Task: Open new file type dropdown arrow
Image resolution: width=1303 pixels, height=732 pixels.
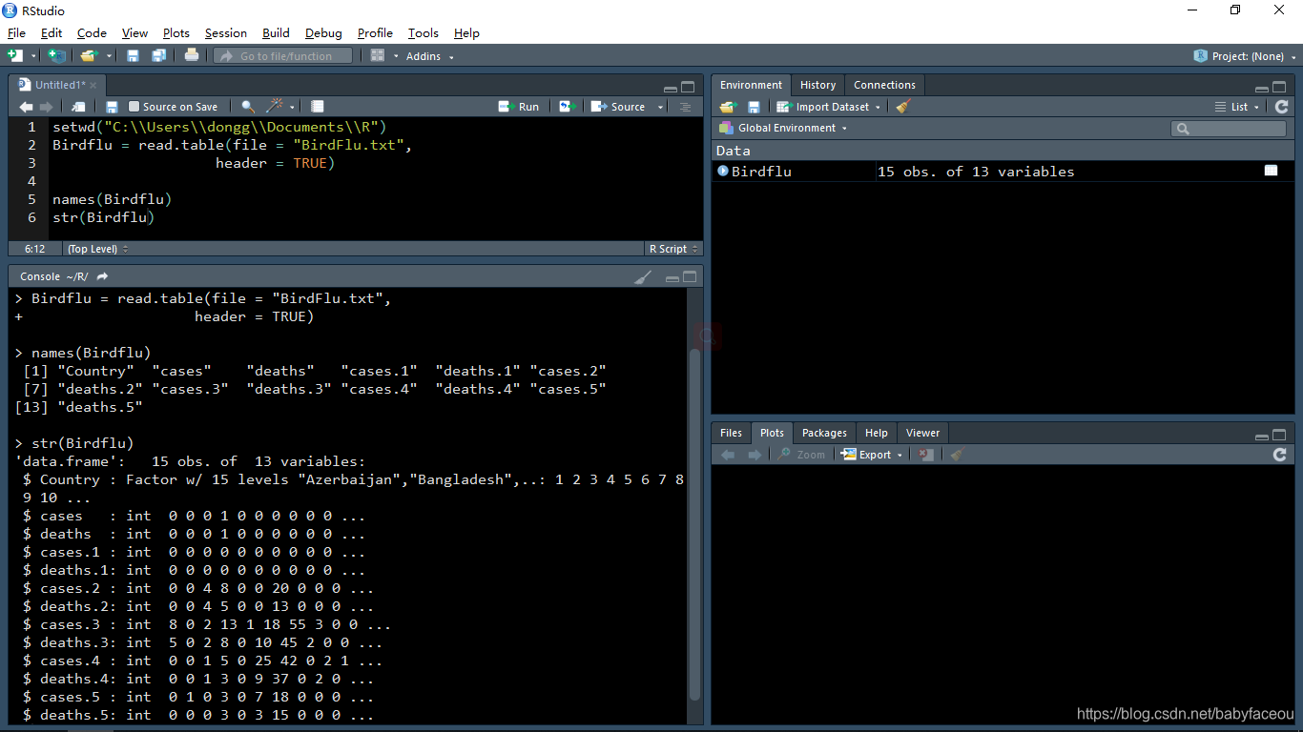Action: pyautogui.click(x=33, y=56)
